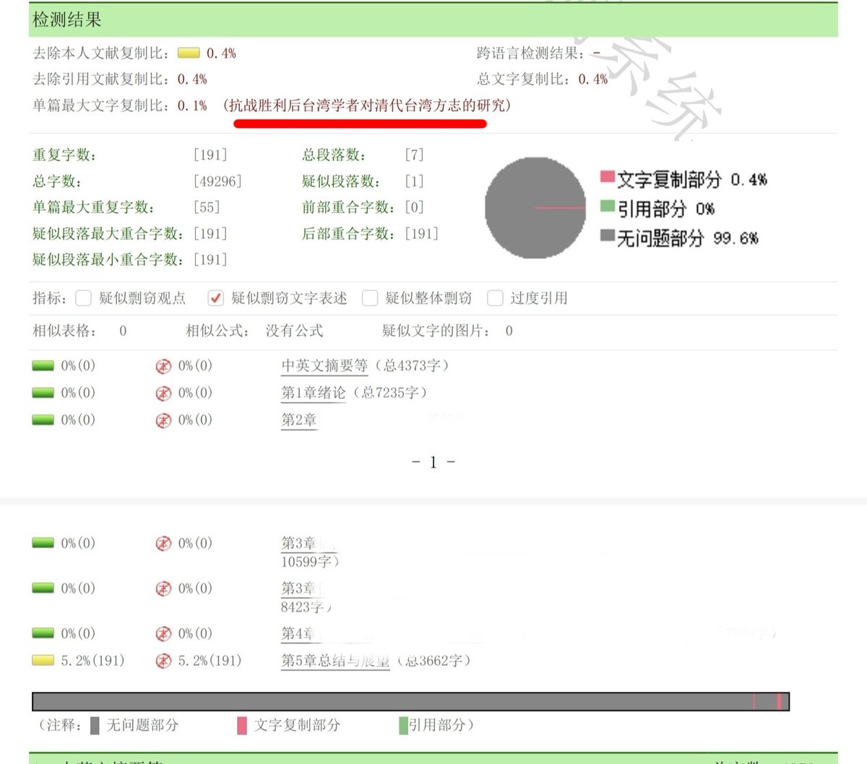Open the 第3章 link with 10599字
The height and width of the screenshot is (764, 867).
(299, 543)
